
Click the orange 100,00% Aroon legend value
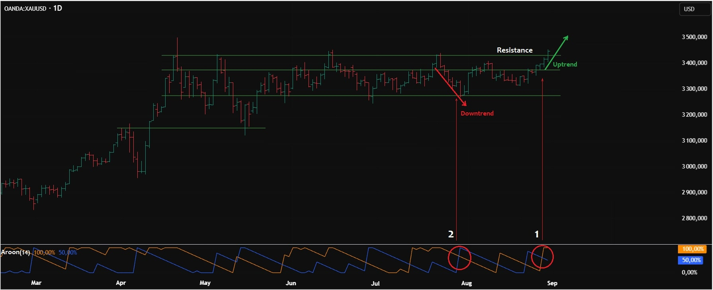tap(44, 253)
